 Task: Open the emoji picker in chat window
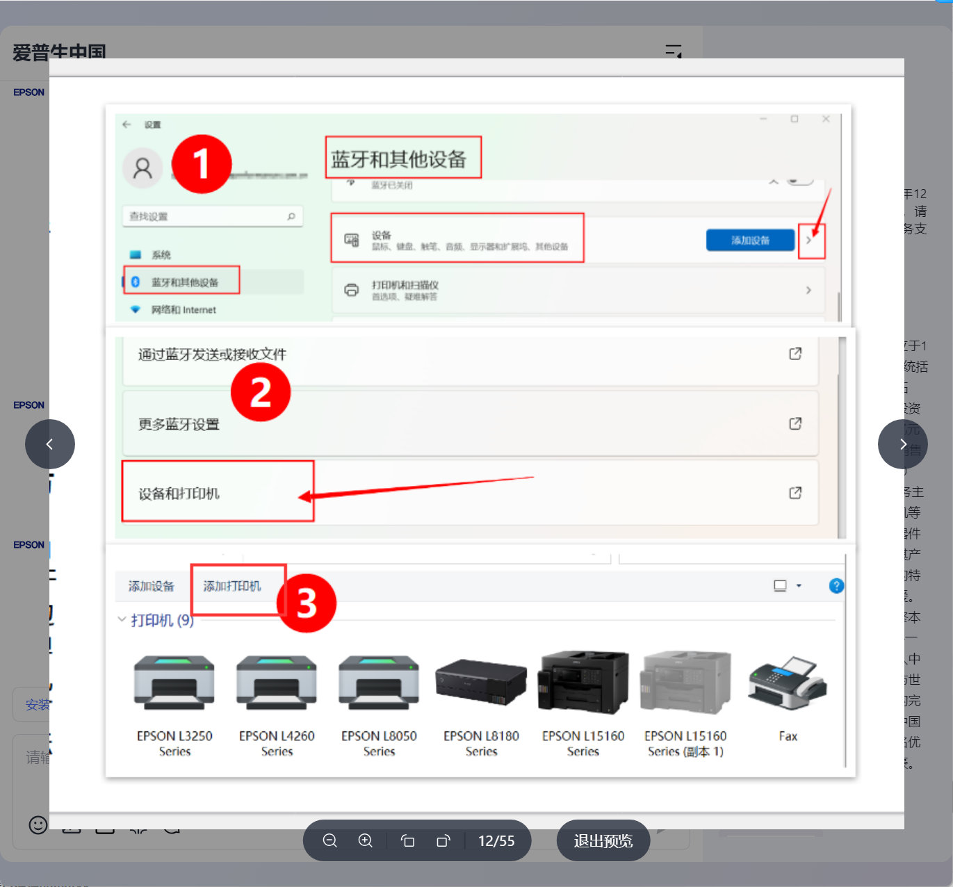pyautogui.click(x=38, y=824)
